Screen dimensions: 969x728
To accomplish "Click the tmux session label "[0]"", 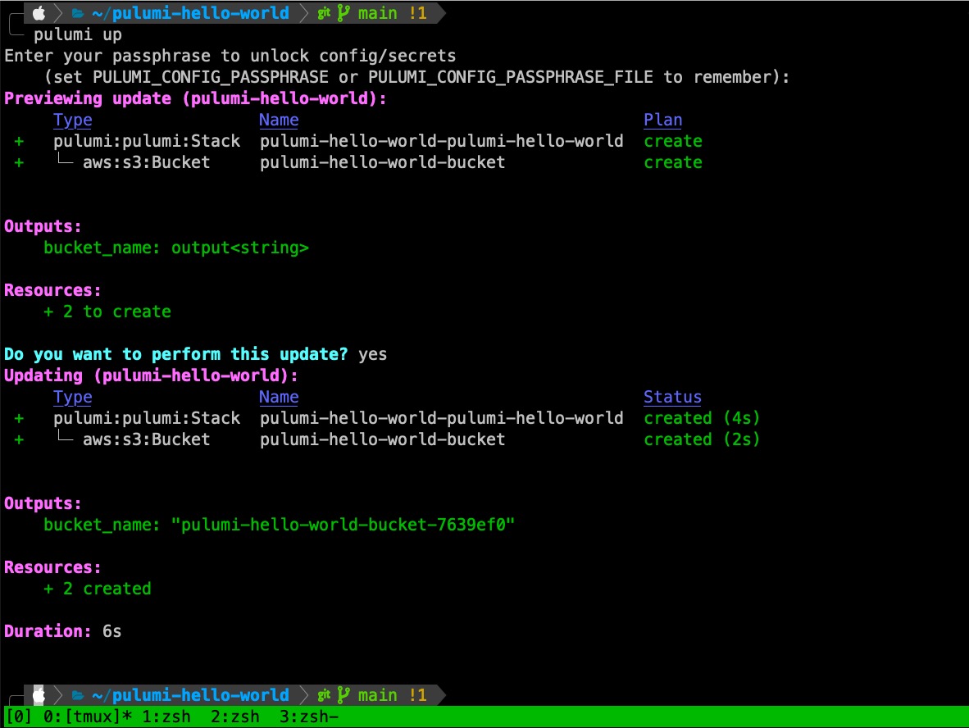I will pos(19,717).
